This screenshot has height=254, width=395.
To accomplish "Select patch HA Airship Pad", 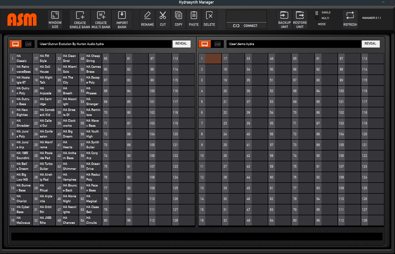I will click(x=44, y=177).
